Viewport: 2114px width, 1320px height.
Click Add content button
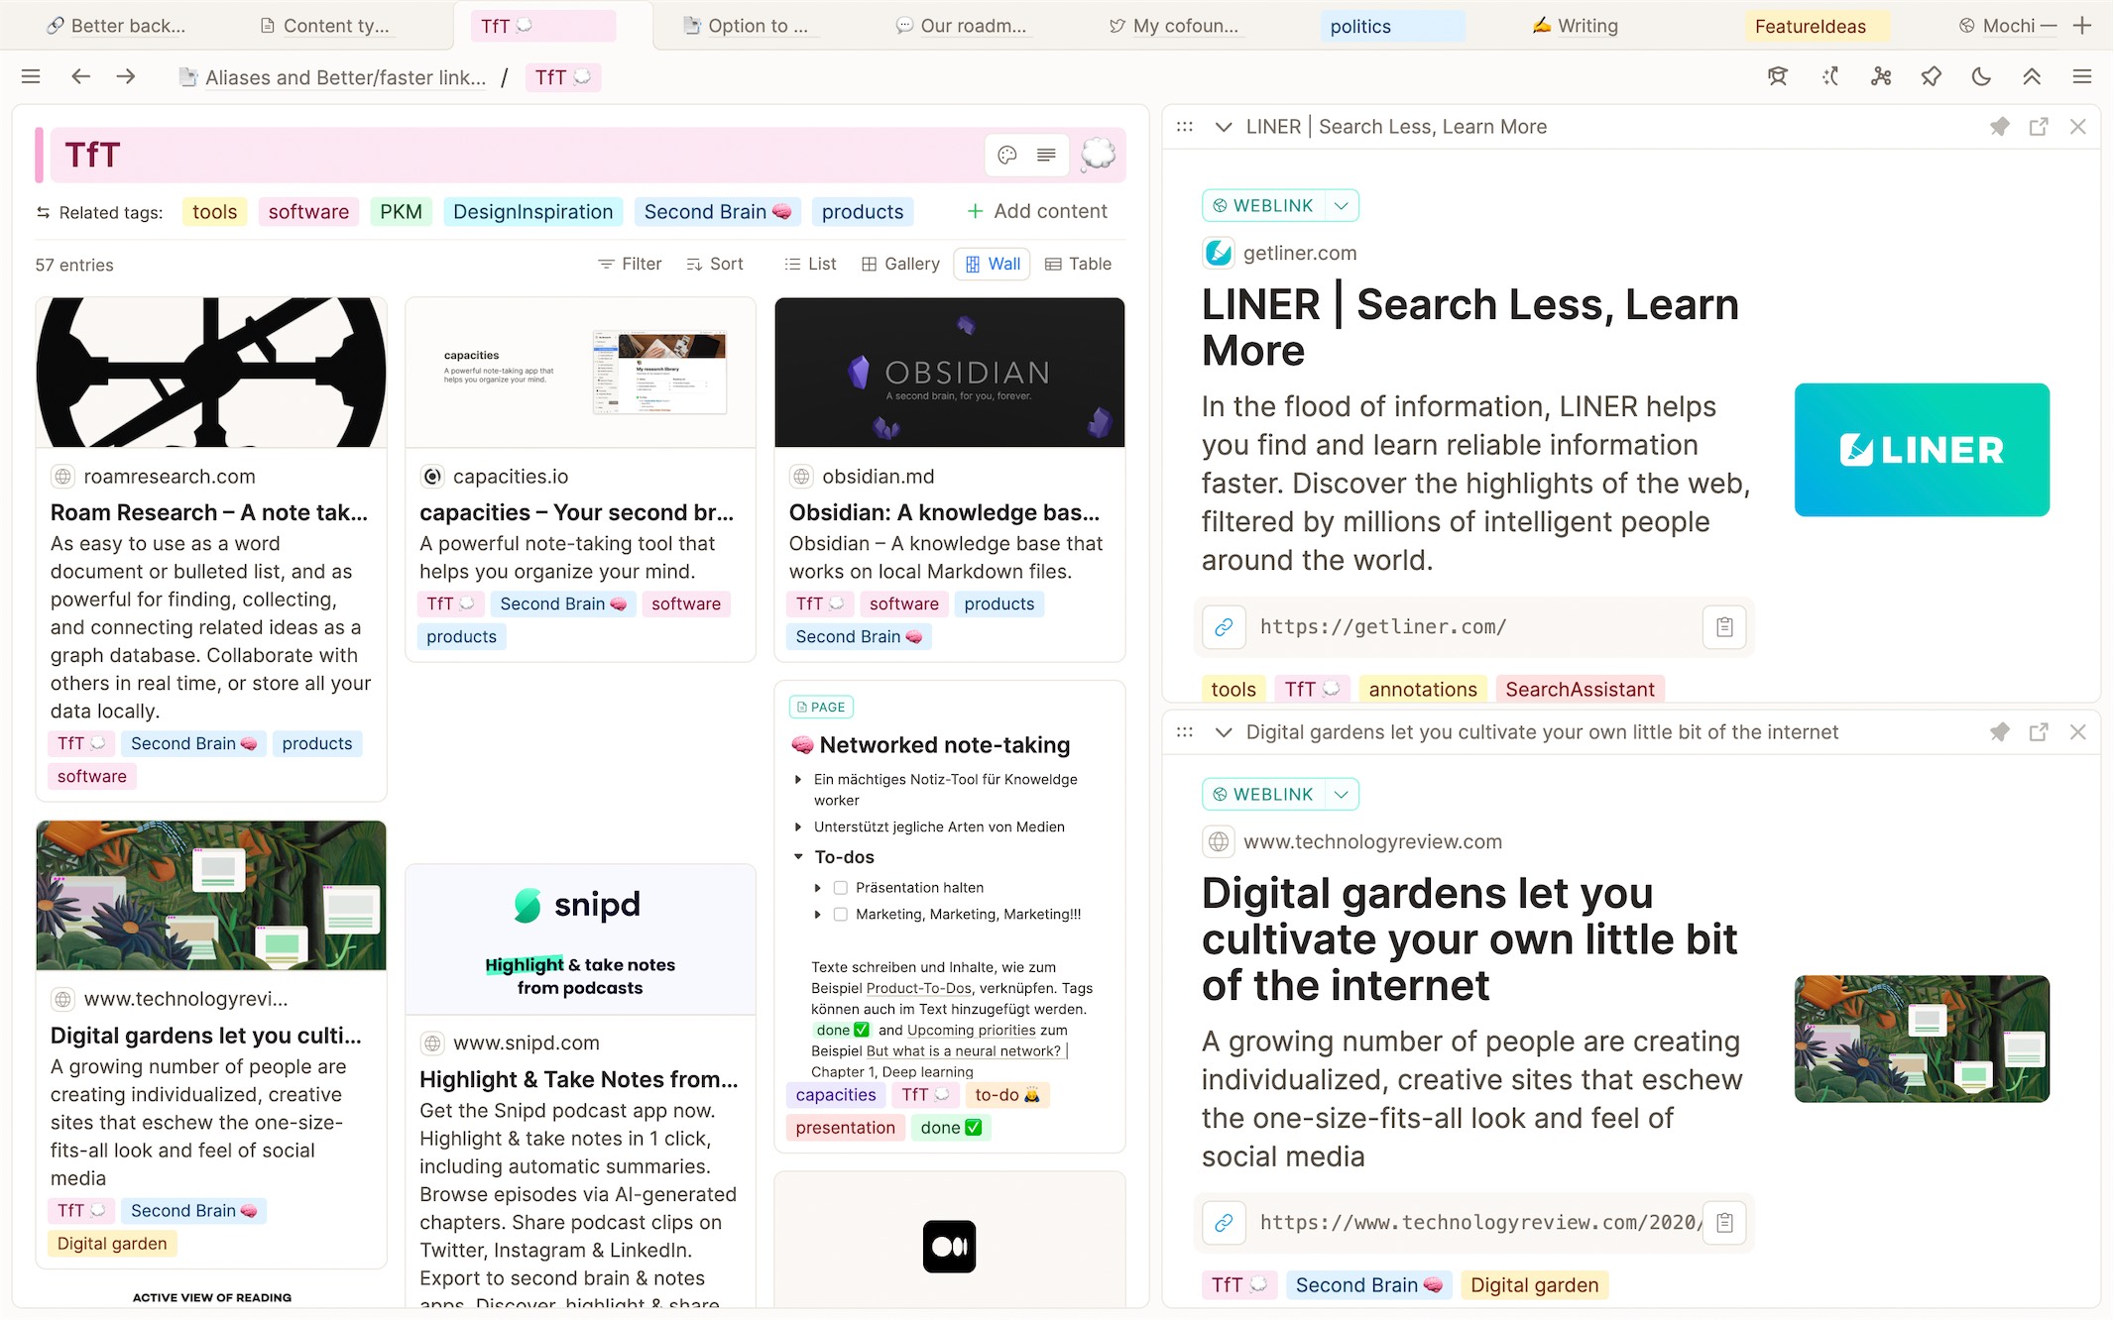[1037, 211]
